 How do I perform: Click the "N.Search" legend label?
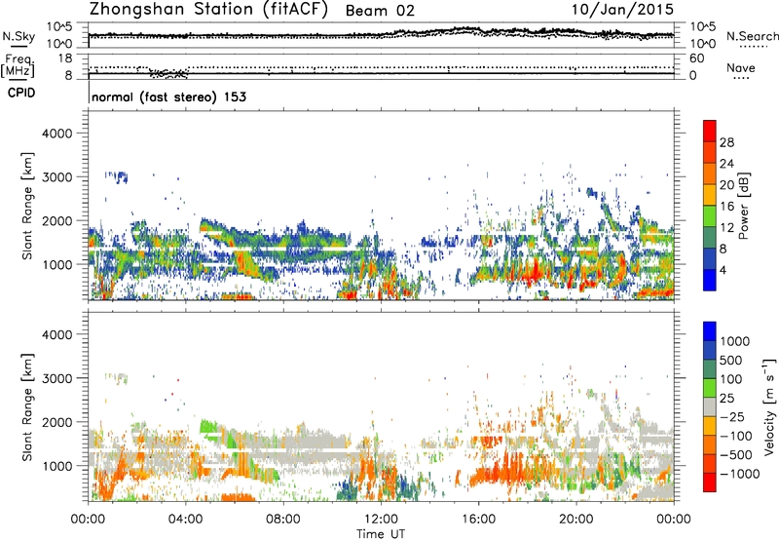[752, 36]
